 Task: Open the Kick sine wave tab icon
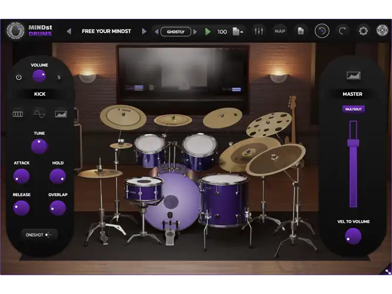click(39, 114)
